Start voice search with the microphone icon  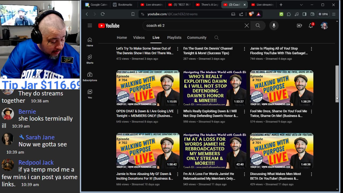coord(274,25)
